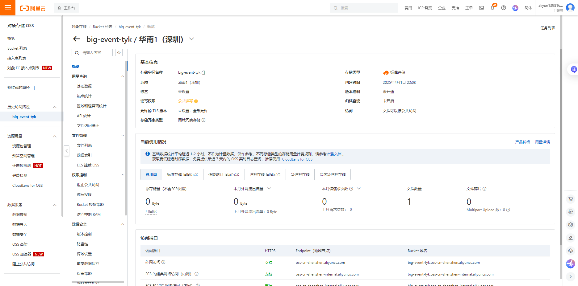The image size is (578, 286).
Task: Open 读写权限 menu item
Action: tap(84, 195)
